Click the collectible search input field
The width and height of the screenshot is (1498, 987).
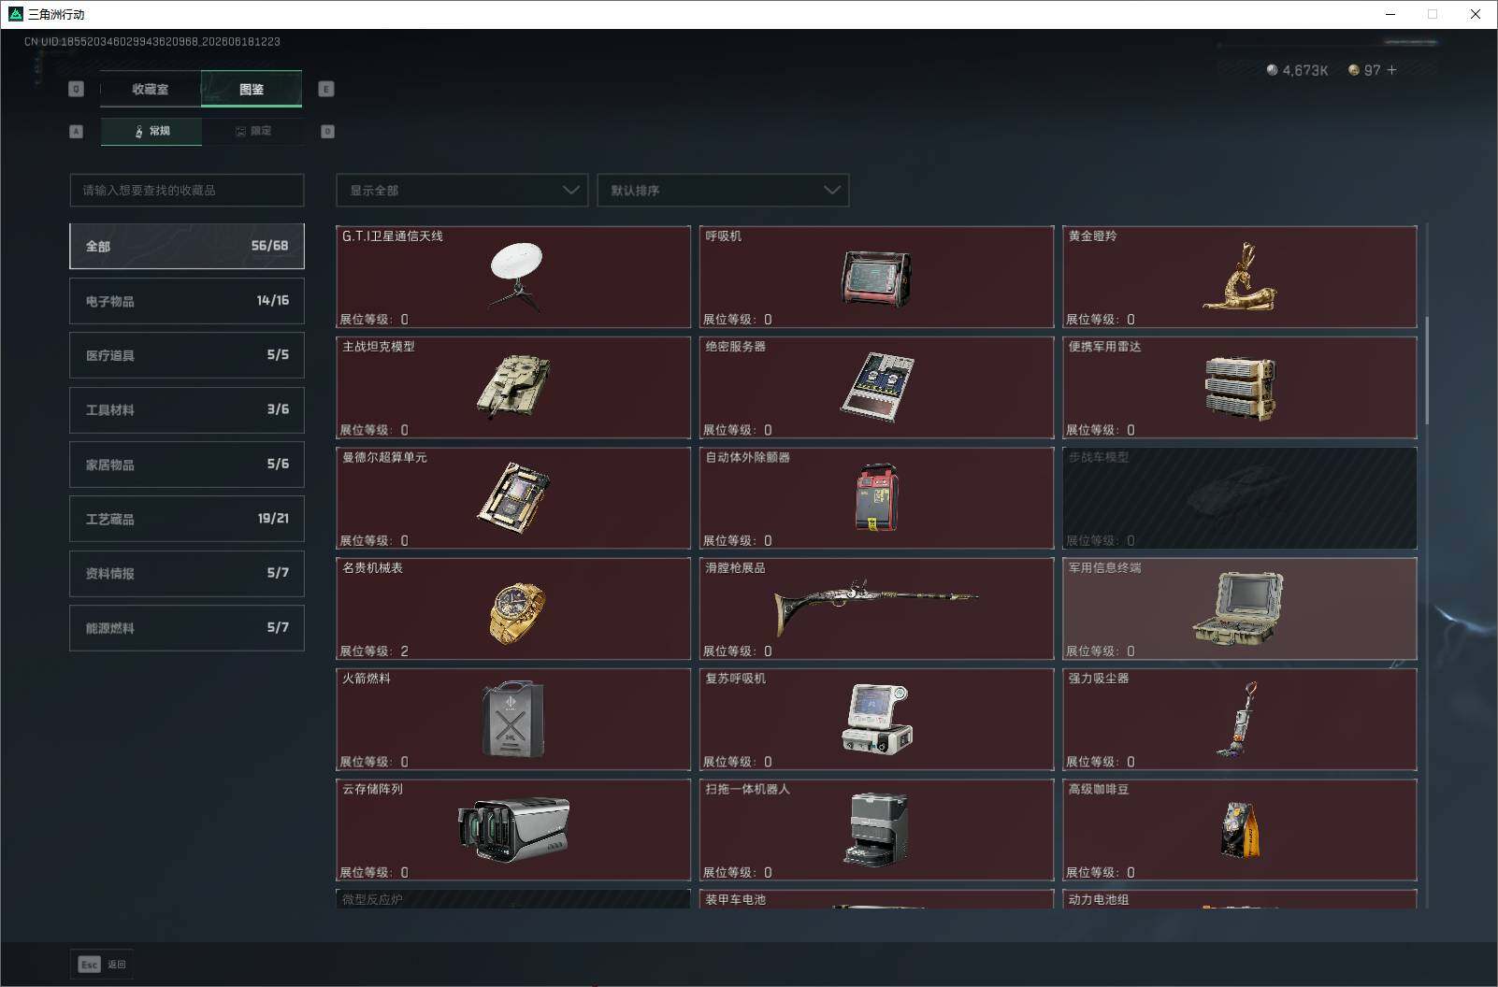coord(187,190)
